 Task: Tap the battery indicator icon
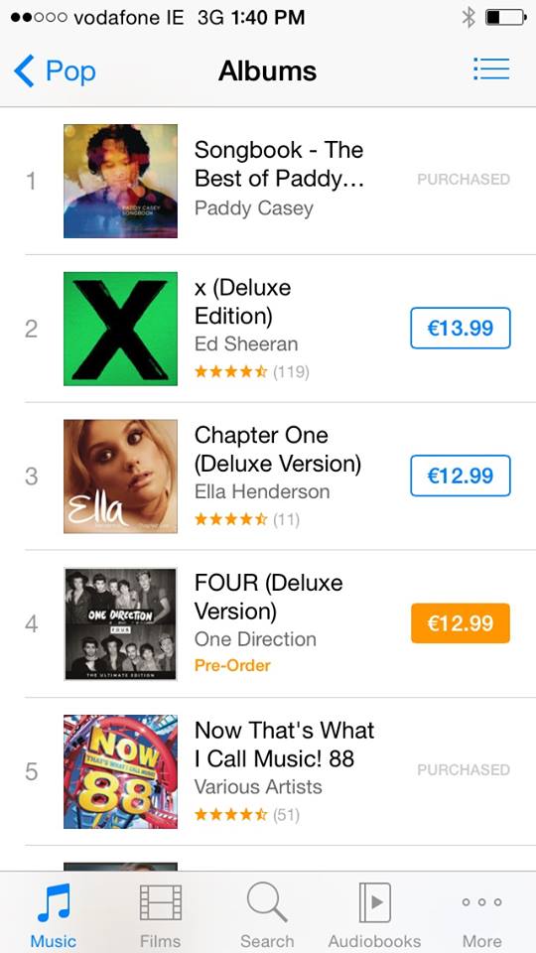pyautogui.click(x=505, y=18)
